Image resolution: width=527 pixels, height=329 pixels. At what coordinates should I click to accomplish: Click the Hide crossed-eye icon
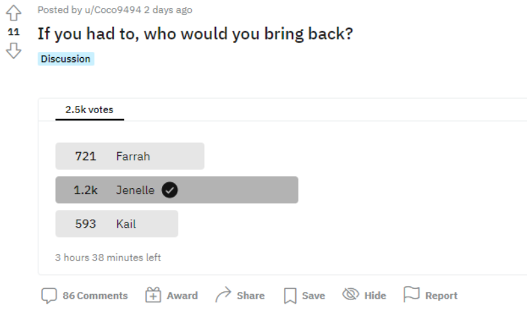350,294
